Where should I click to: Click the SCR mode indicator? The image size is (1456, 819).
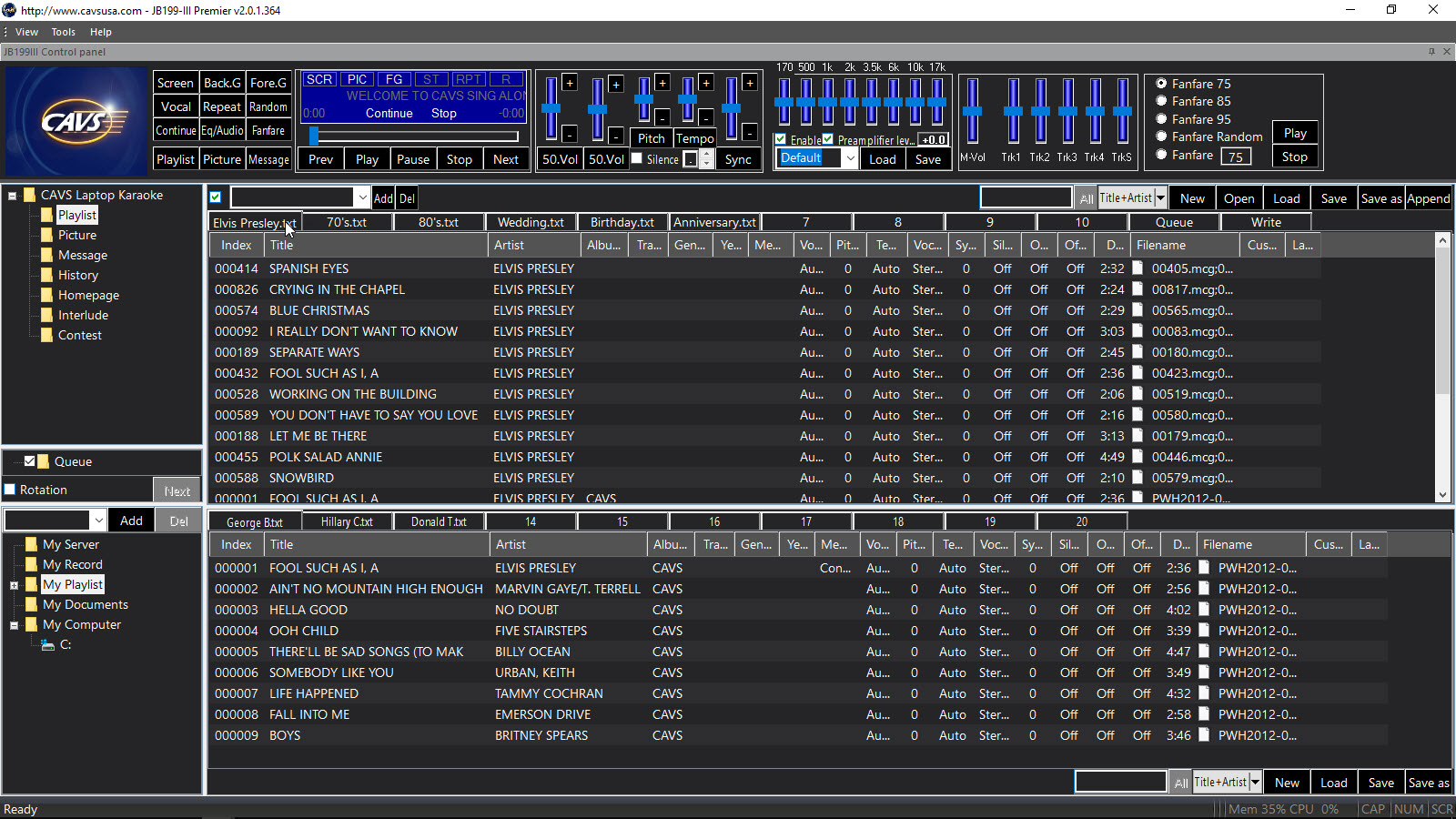tap(318, 79)
